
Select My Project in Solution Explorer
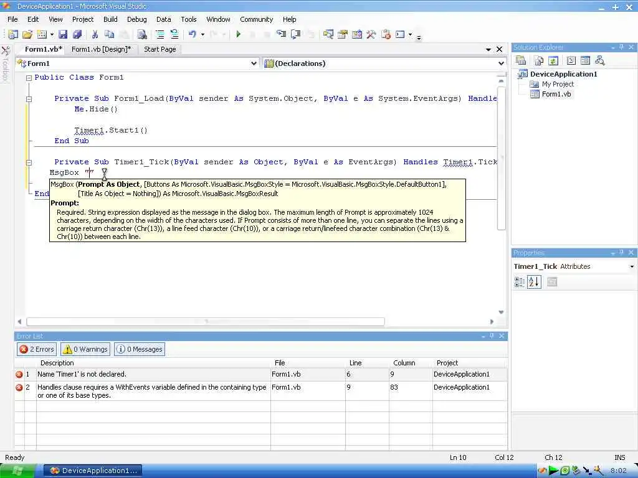(x=558, y=84)
